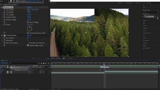Click Tile Center point picker crosshair
This screenshot has width=160, height=90.
(28, 10)
